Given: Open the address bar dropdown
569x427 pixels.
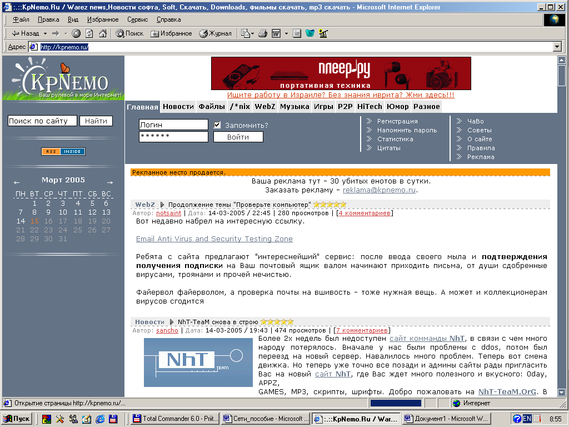Looking at the screenshot, I should pyautogui.click(x=557, y=47).
